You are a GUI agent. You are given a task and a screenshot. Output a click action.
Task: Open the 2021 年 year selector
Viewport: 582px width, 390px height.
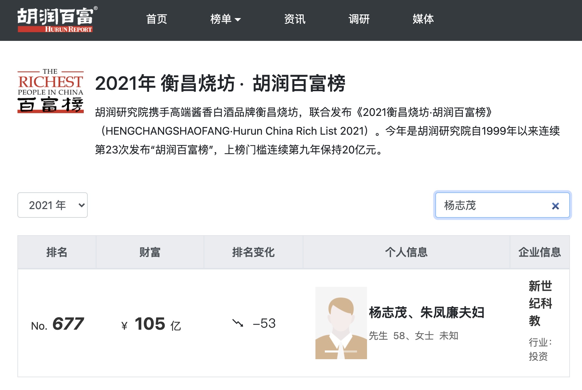pos(53,205)
